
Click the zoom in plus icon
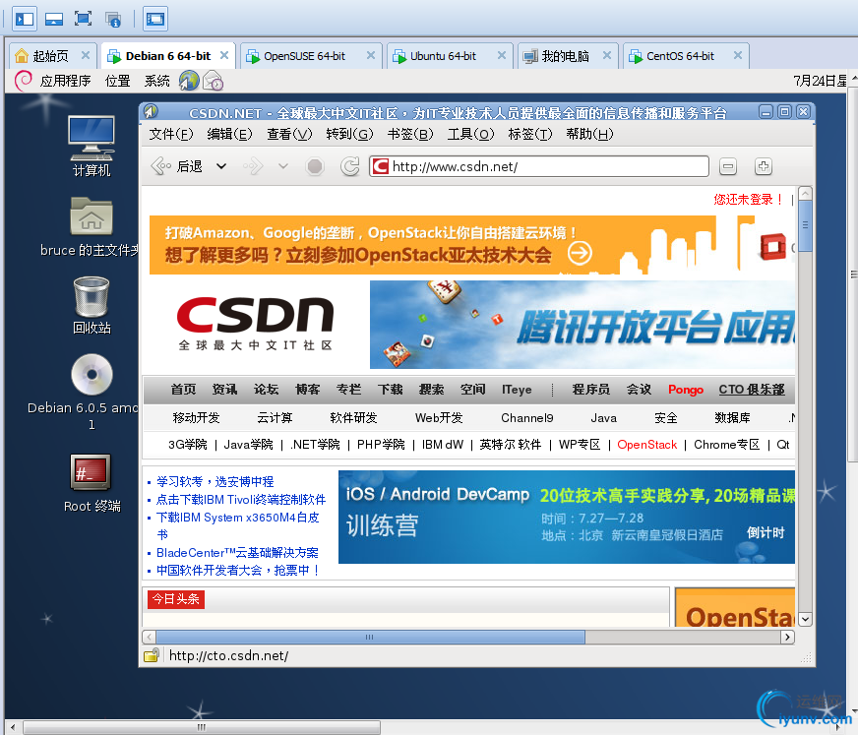(x=764, y=166)
